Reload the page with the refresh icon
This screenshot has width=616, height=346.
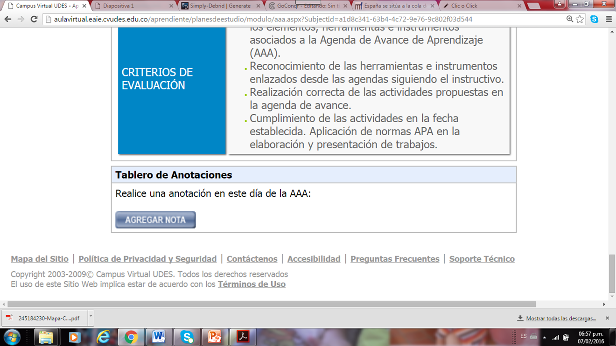(34, 19)
